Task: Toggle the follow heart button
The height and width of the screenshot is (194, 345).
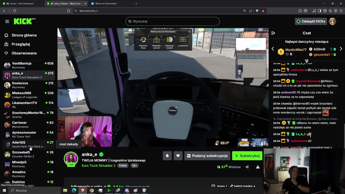Action: [x=178, y=156]
